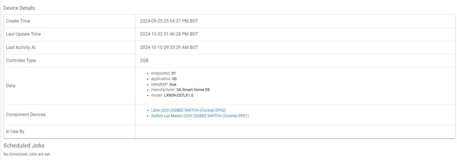The width and height of the screenshot is (457, 160).
Task: Click the endpointId data entry
Action: [163, 73]
